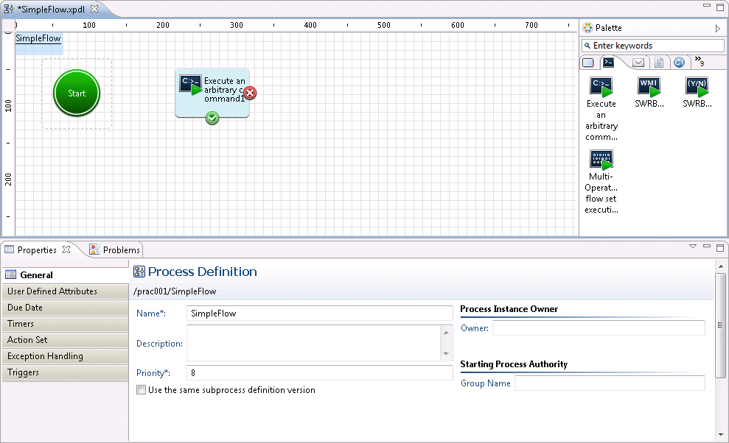Click the Priority input field
The width and height of the screenshot is (729, 443).
tap(319, 373)
